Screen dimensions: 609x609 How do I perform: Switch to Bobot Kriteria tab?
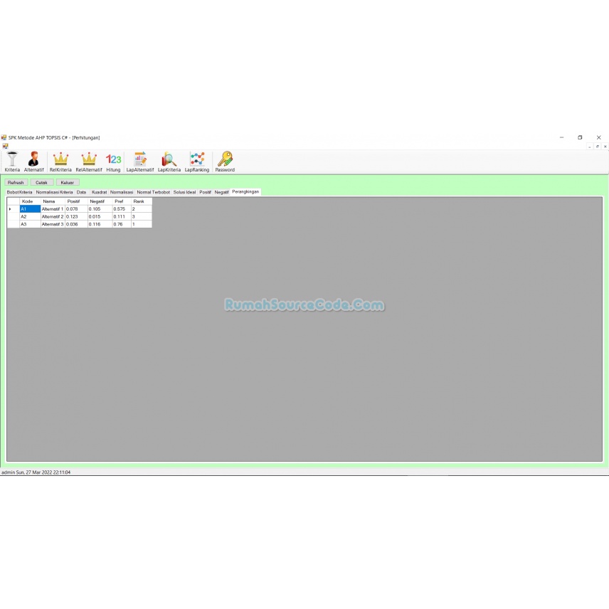[19, 192]
